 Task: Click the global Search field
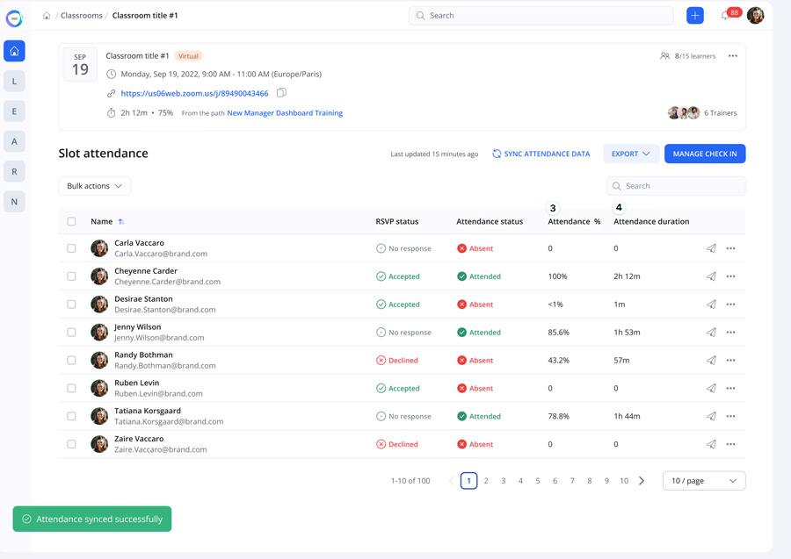(541, 16)
